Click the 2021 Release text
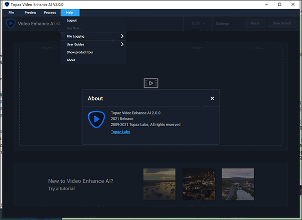 [x=122, y=119]
